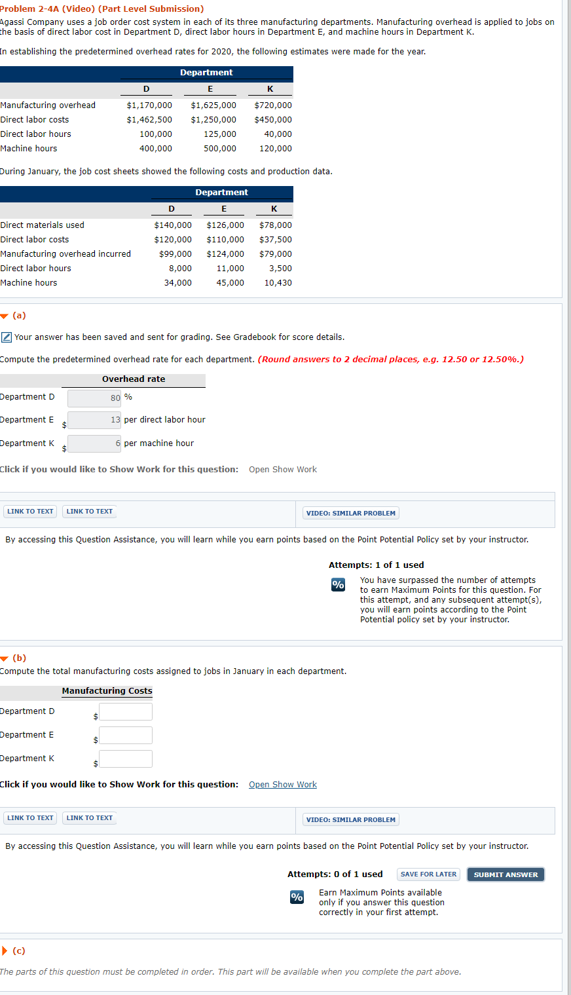Click the first Link To Text in part (b)
The width and height of the screenshot is (571, 995).
(x=29, y=817)
